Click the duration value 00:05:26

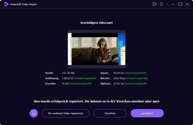coord(118,73)
